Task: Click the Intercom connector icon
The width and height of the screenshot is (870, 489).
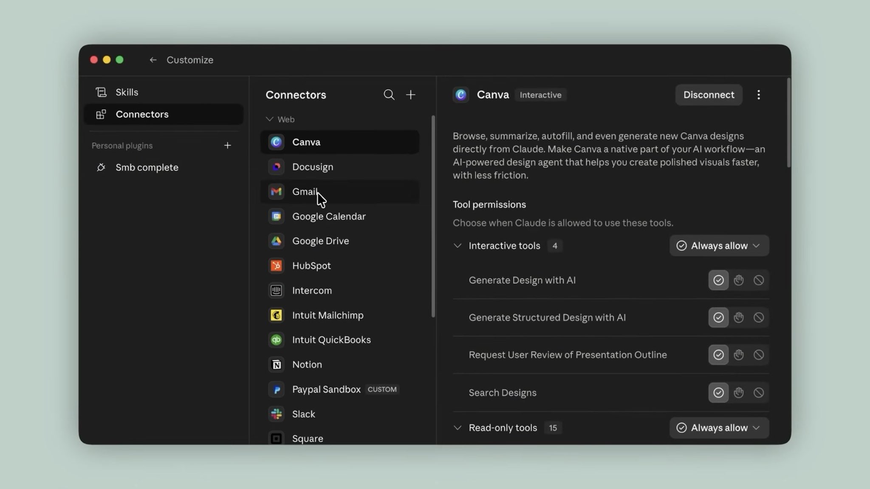Action: [276, 290]
